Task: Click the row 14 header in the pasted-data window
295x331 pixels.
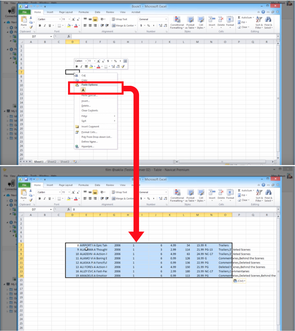Action: [21, 276]
